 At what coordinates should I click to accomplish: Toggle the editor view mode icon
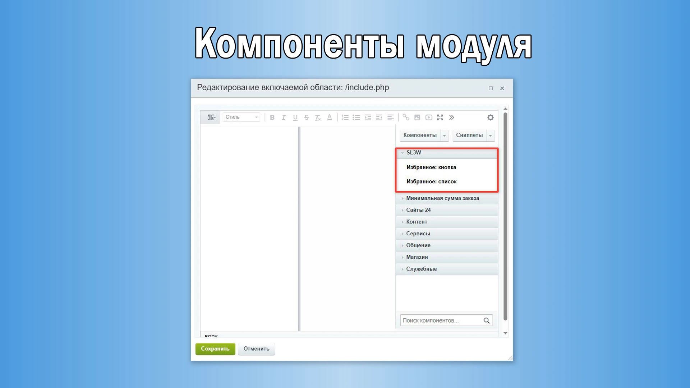click(x=211, y=117)
